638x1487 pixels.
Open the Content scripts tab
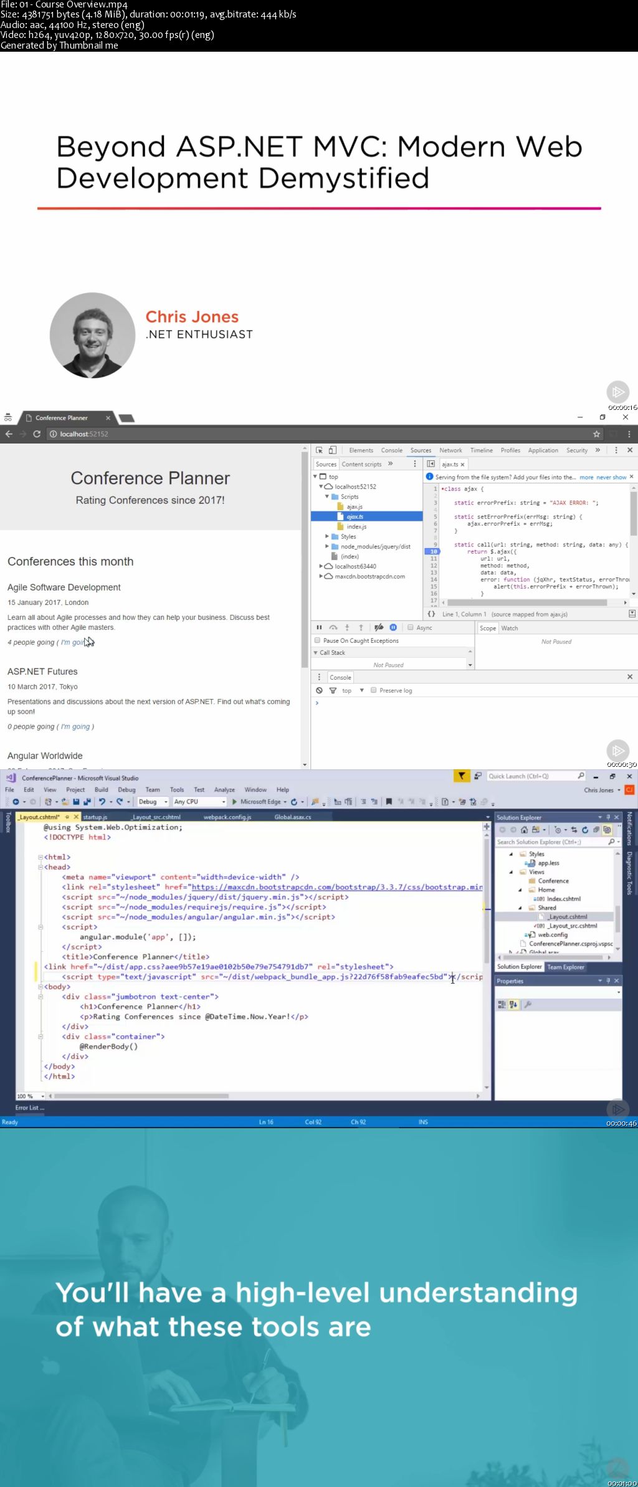[361, 464]
